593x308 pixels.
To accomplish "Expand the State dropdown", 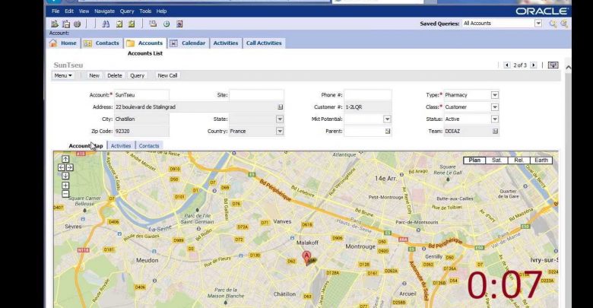I will pos(280,119).
